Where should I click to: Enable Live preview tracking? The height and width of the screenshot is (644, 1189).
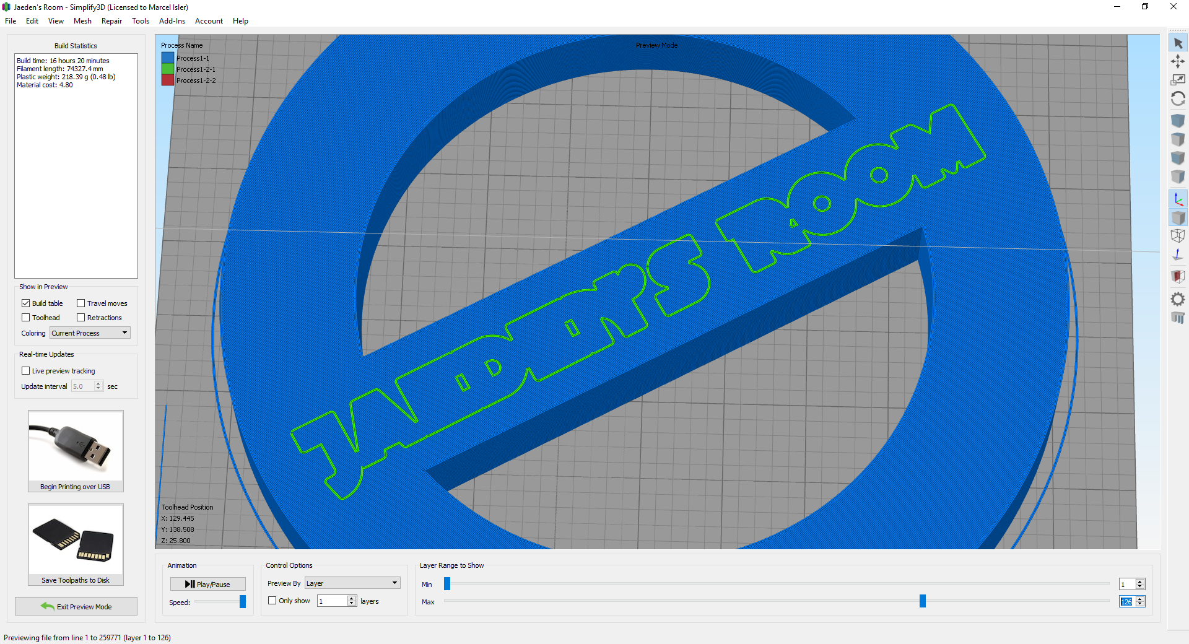tap(26, 371)
